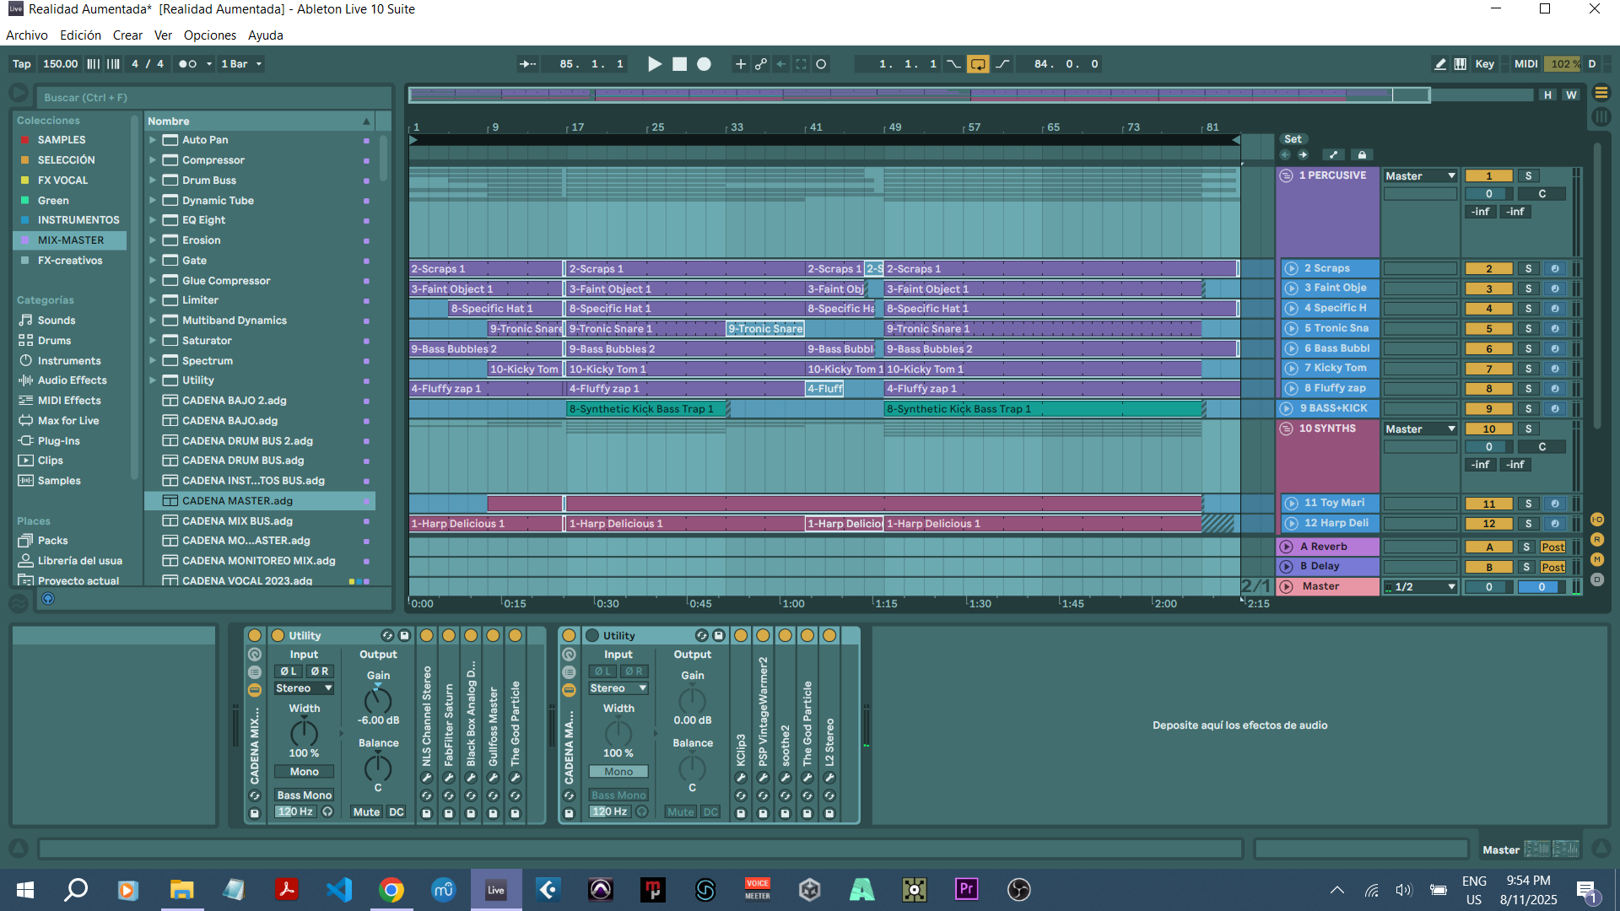The image size is (1620, 911).
Task: Click the Tap tempo button
Action: pos(22,64)
